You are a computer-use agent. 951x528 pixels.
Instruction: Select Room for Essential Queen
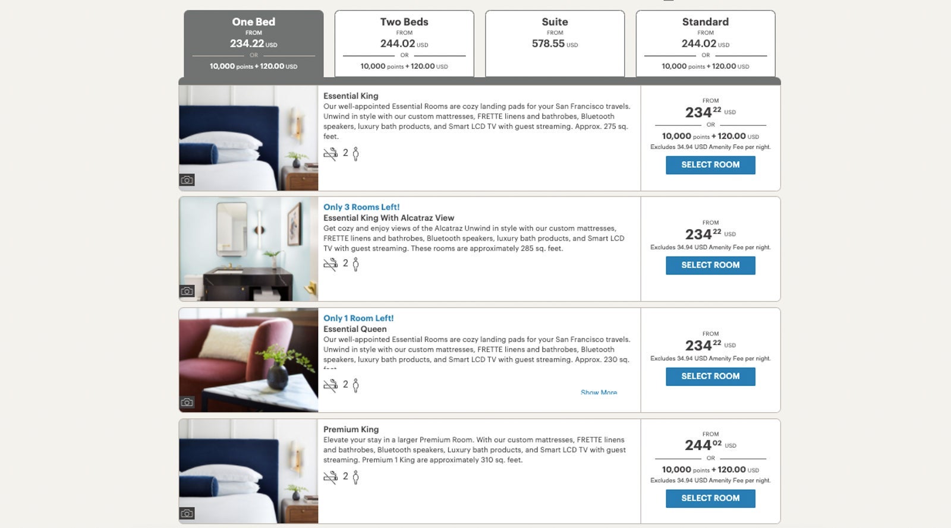(710, 377)
